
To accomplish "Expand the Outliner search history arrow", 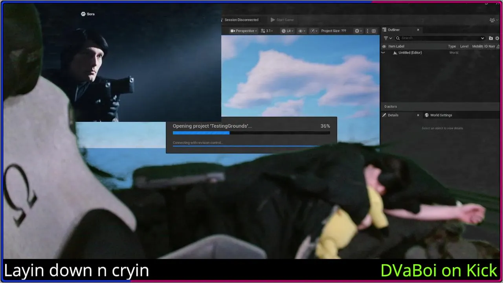I will (483, 38).
